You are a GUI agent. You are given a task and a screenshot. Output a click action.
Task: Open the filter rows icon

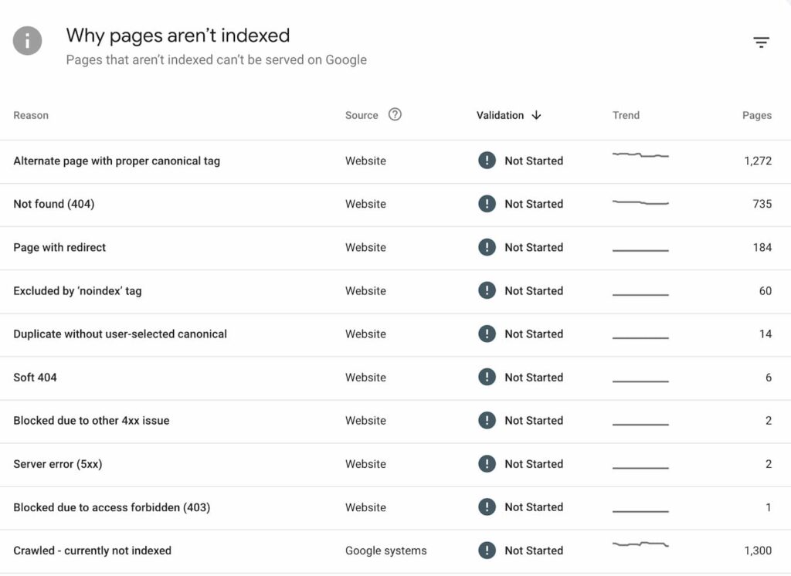[761, 42]
